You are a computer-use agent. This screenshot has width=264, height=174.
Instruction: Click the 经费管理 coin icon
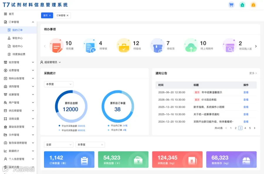(x=5, y=70)
